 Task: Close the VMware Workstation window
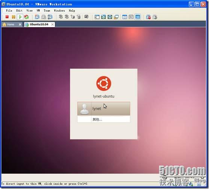(x=203, y=4)
